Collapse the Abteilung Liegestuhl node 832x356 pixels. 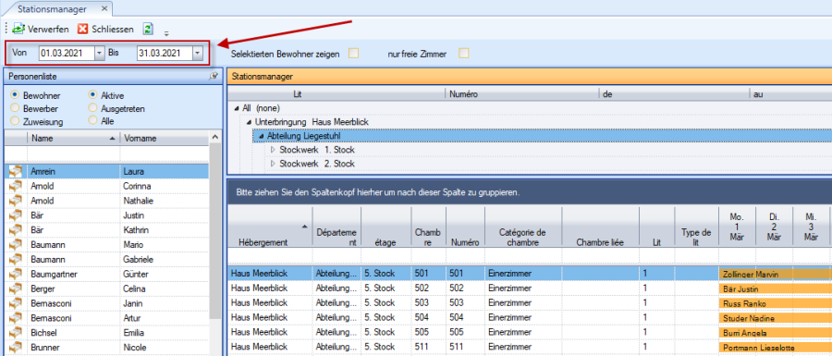pyautogui.click(x=261, y=136)
